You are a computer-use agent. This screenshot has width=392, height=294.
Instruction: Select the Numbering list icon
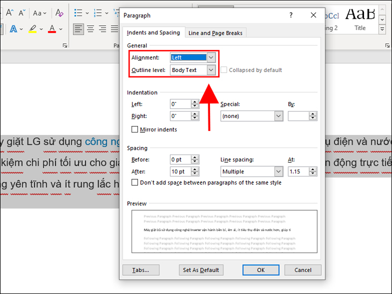tap(98, 13)
